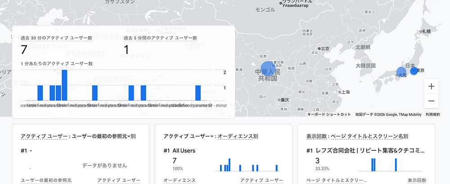
Task: Select the China user bubble on map
Action: pos(268,68)
